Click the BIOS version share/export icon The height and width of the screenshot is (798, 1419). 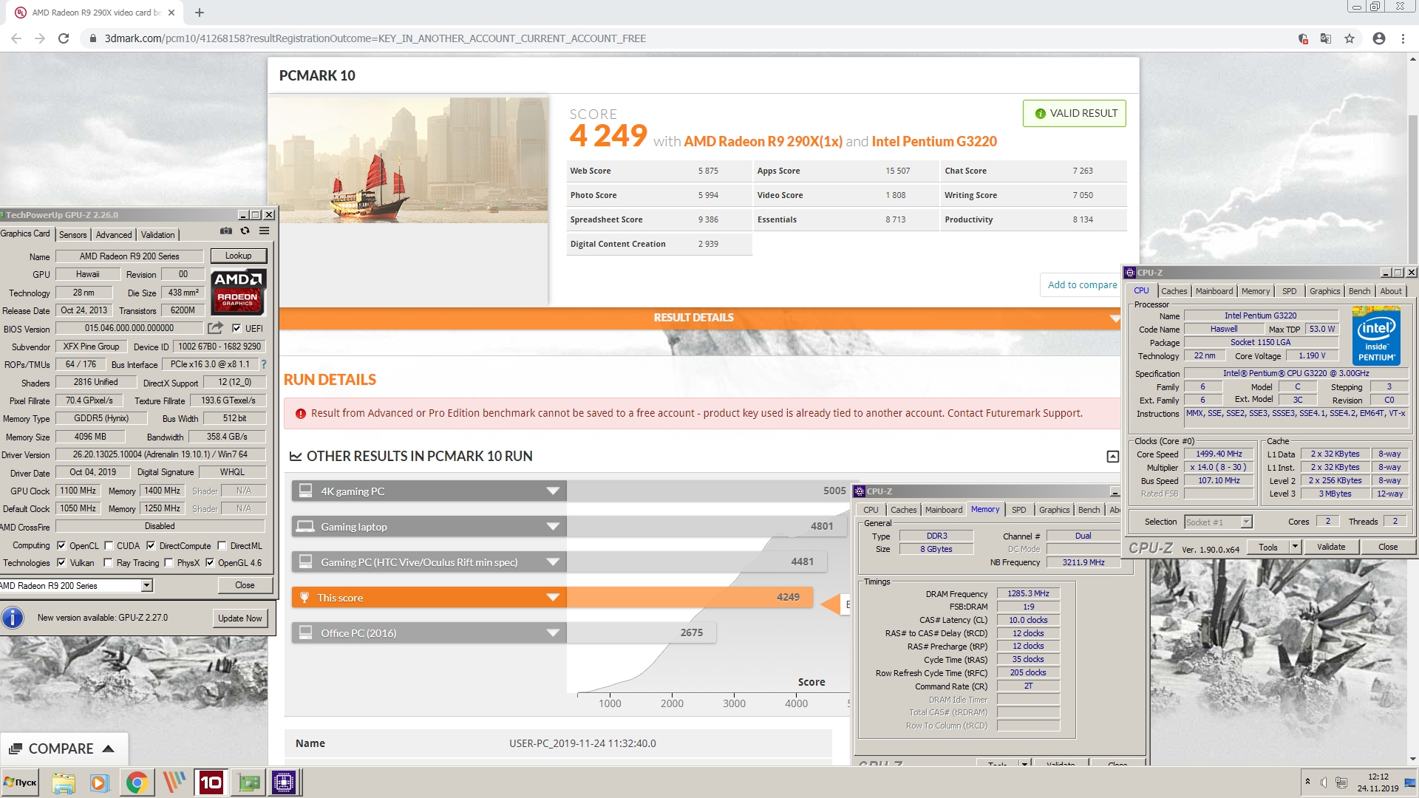pyautogui.click(x=215, y=328)
